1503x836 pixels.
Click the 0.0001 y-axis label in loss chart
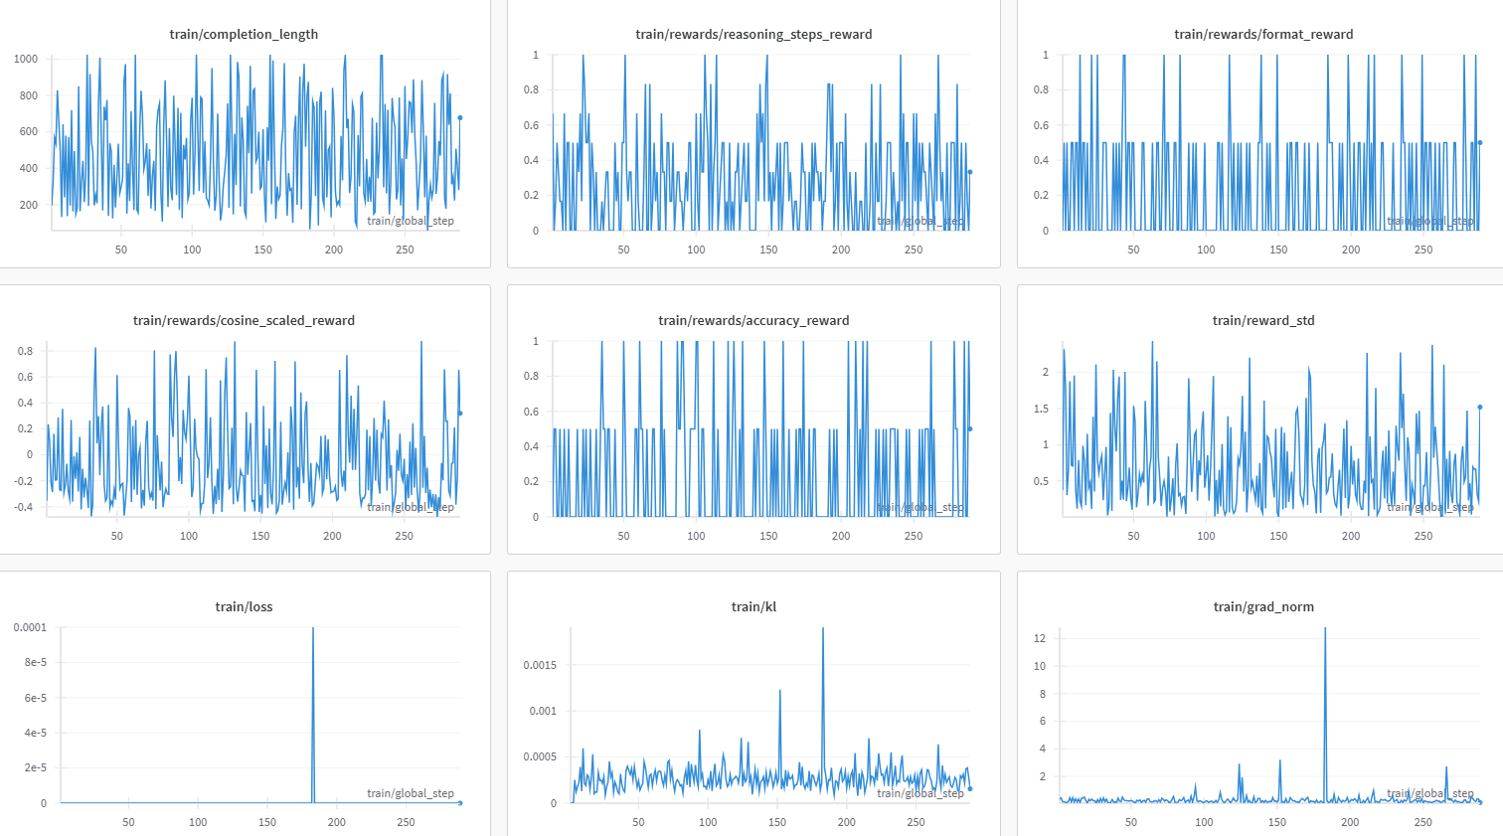click(x=30, y=627)
